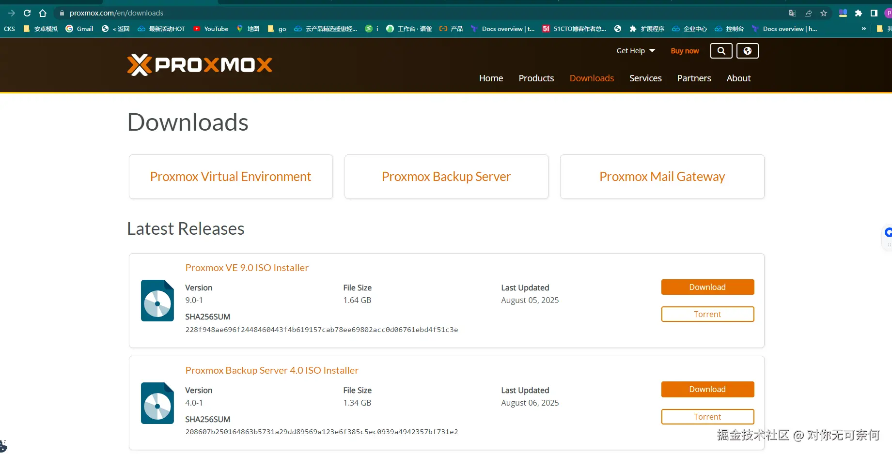Open the « 返回 bookmark
This screenshot has height=454, width=892.
click(115, 29)
